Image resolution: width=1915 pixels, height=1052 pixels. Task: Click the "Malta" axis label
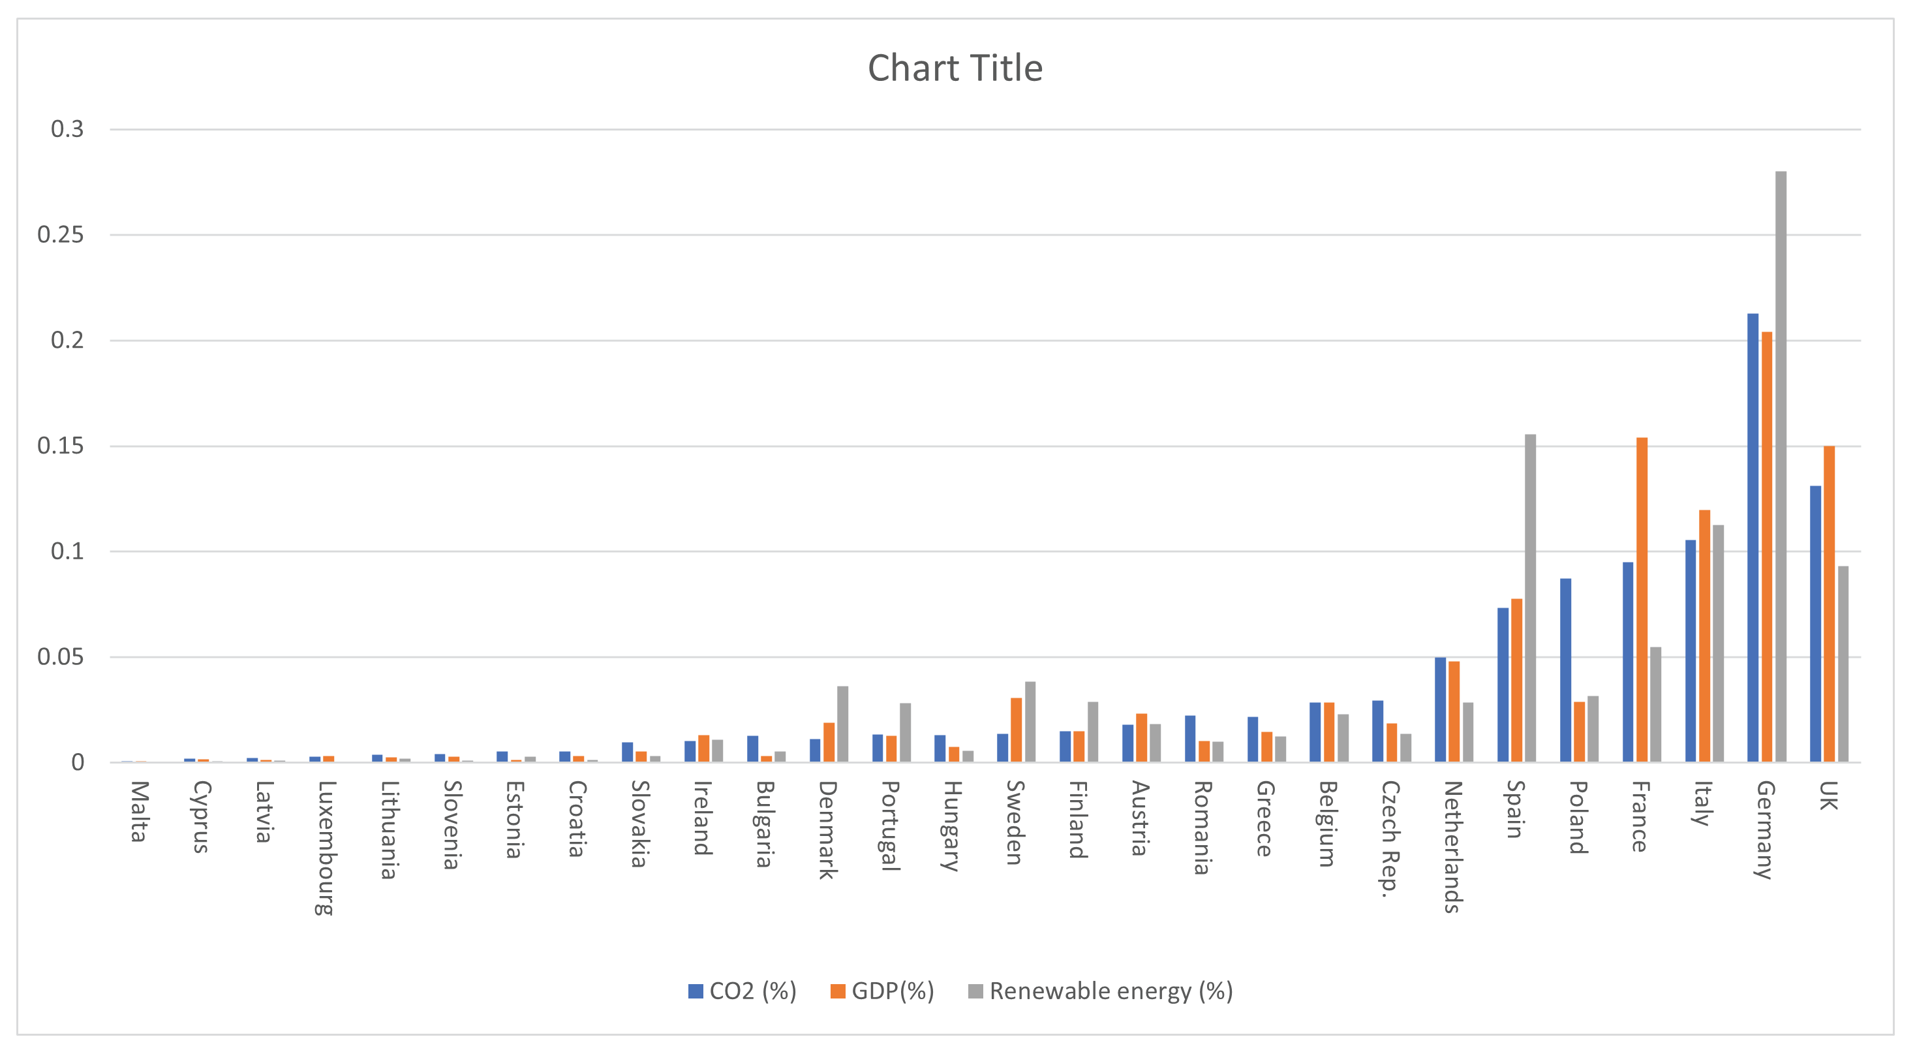tap(138, 811)
